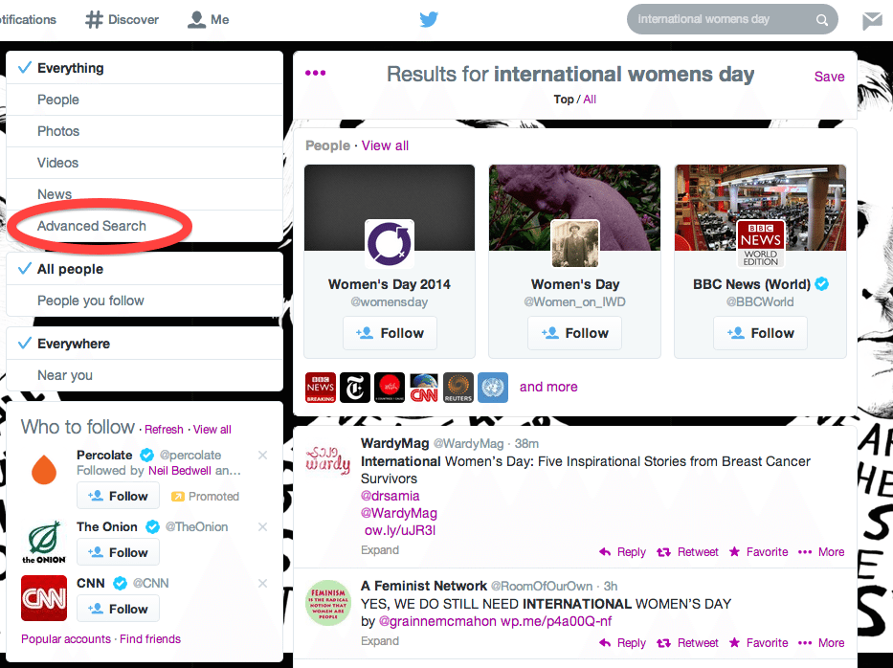893x668 pixels.
Task: Limit results to Near you
Action: point(145,375)
